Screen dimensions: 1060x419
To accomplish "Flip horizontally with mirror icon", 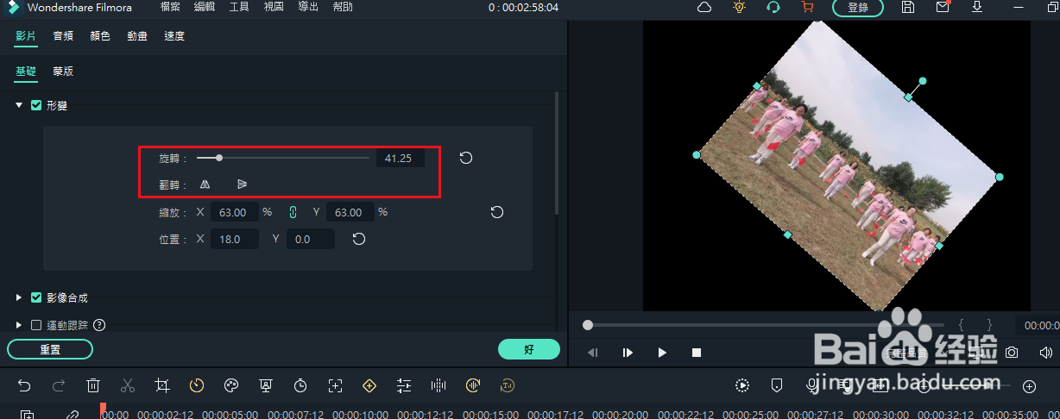I will [x=205, y=184].
